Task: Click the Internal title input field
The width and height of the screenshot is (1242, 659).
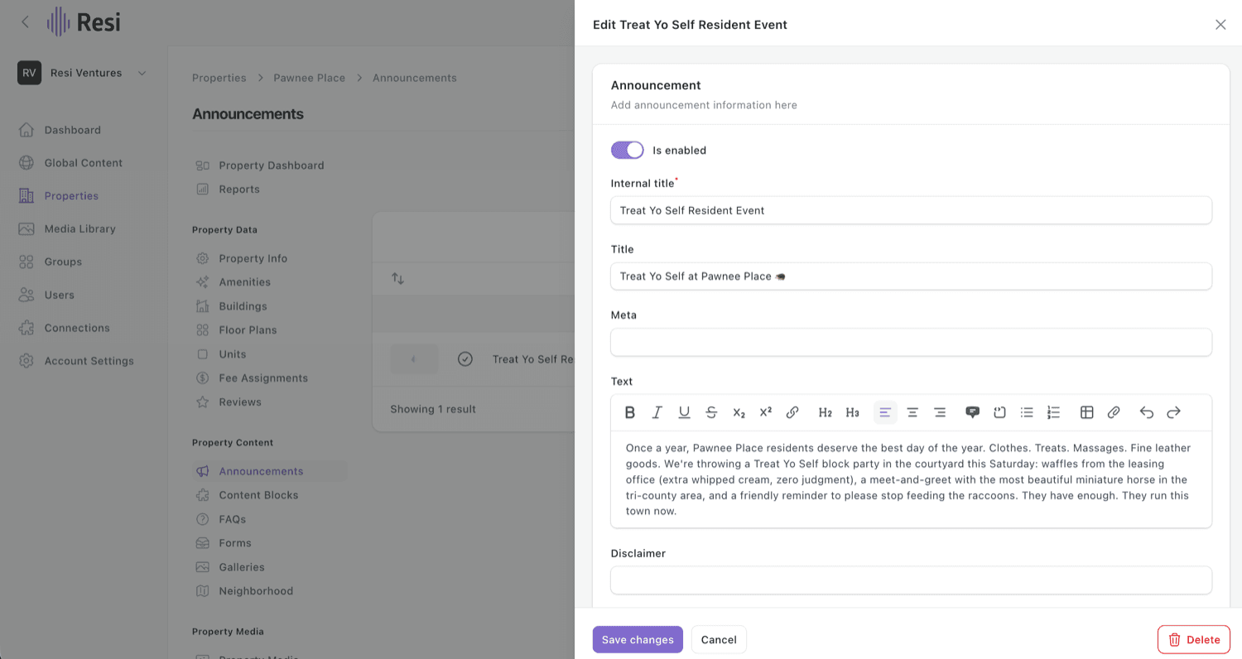Action: click(x=911, y=210)
